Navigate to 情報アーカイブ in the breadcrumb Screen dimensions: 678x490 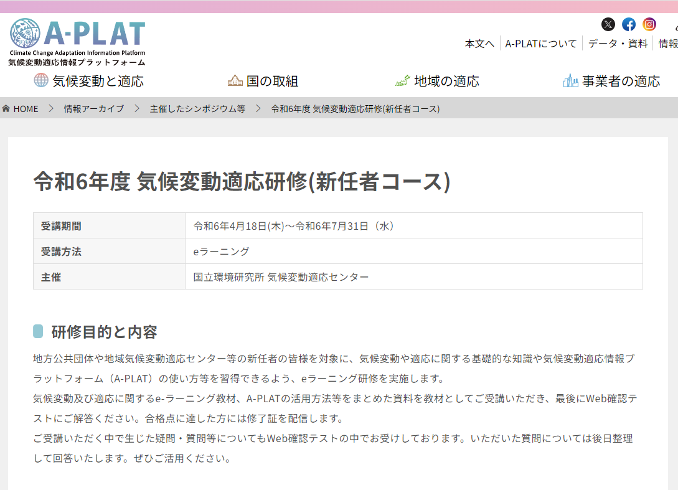tap(93, 109)
